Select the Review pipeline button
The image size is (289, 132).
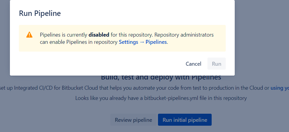point(133,120)
